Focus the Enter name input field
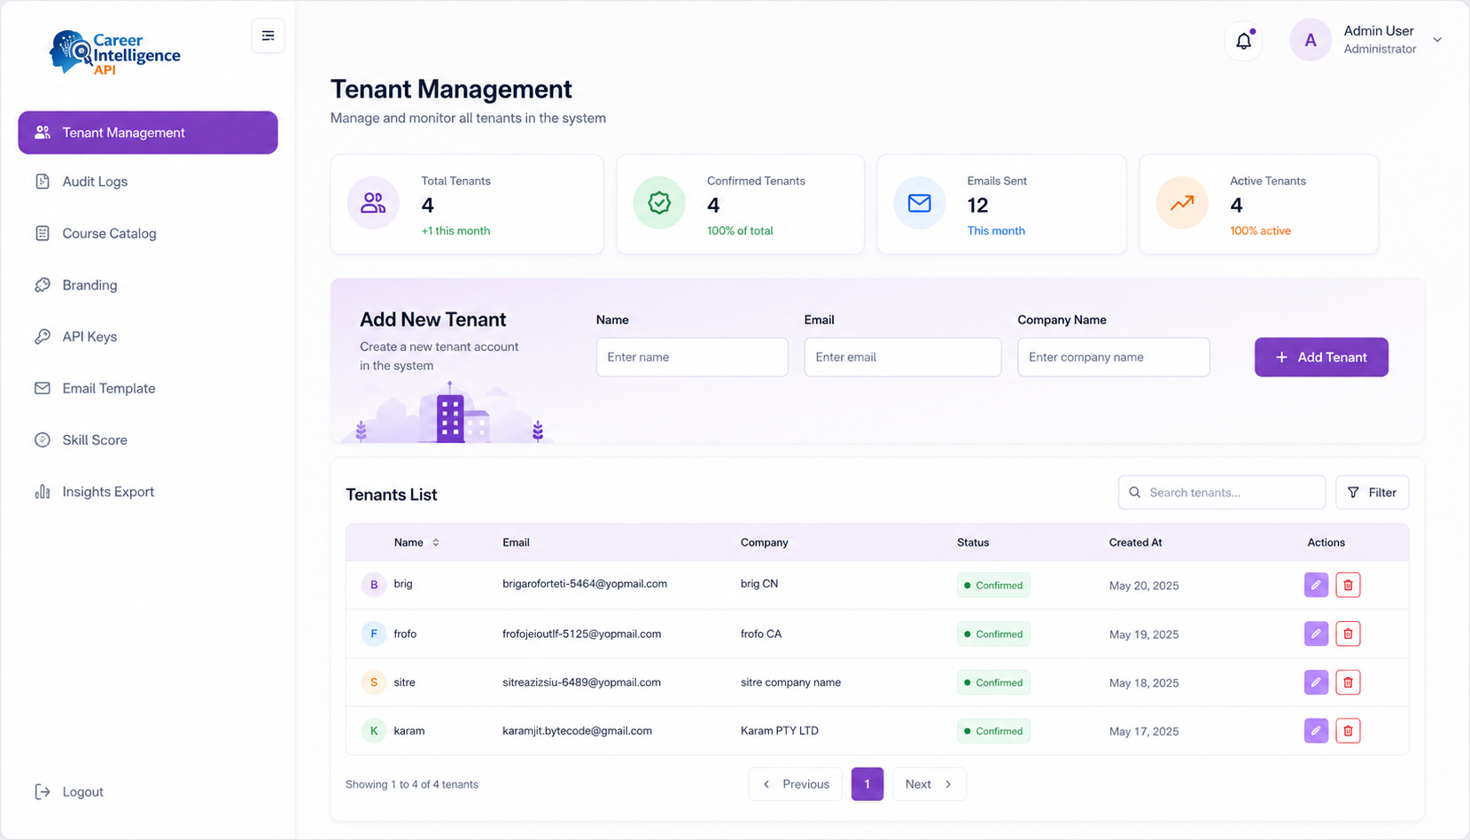Image resolution: width=1470 pixels, height=840 pixels. tap(692, 357)
